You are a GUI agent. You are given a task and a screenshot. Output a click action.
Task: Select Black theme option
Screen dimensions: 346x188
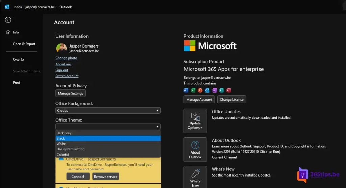tap(108, 138)
